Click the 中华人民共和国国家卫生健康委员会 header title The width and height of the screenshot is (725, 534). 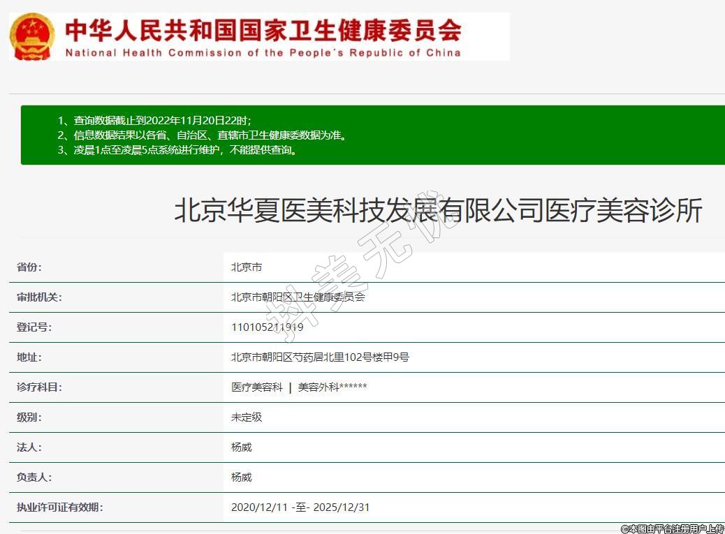[263, 30]
